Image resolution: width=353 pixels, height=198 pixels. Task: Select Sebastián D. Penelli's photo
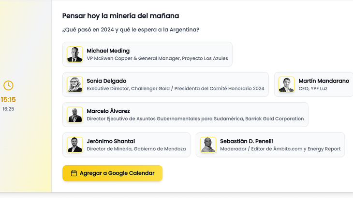coord(208,145)
